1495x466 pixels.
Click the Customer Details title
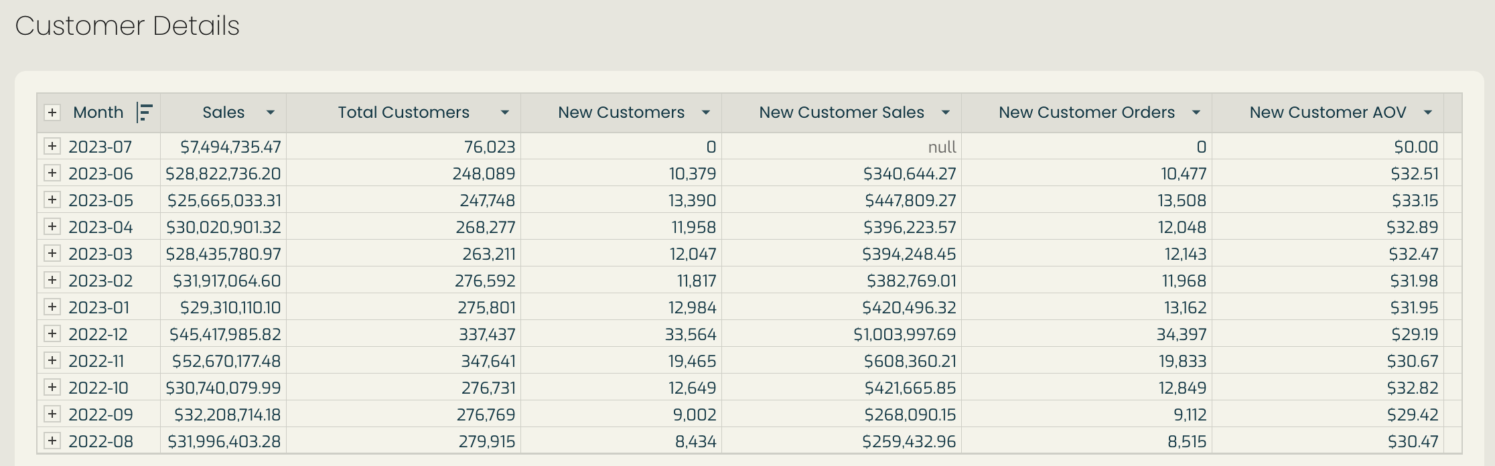tap(127, 26)
